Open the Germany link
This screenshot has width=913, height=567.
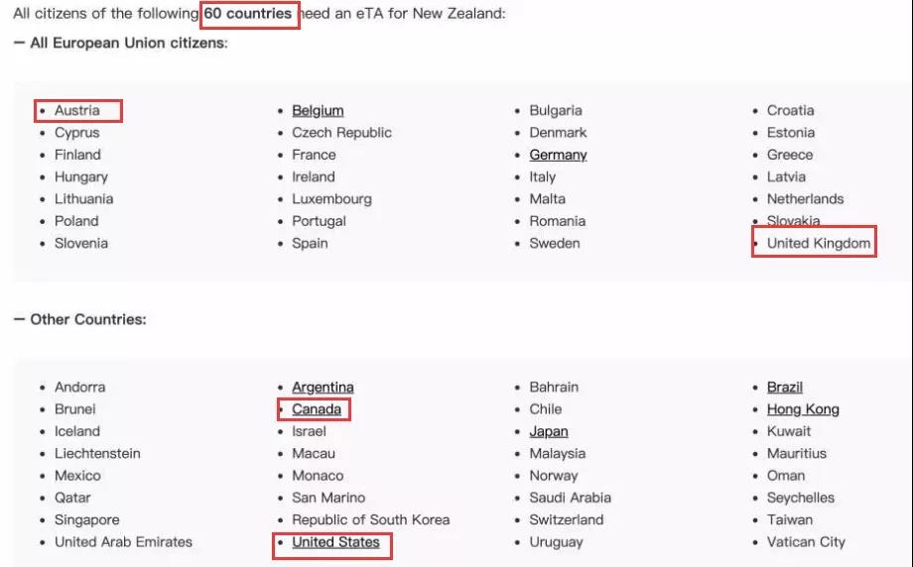[x=558, y=155]
